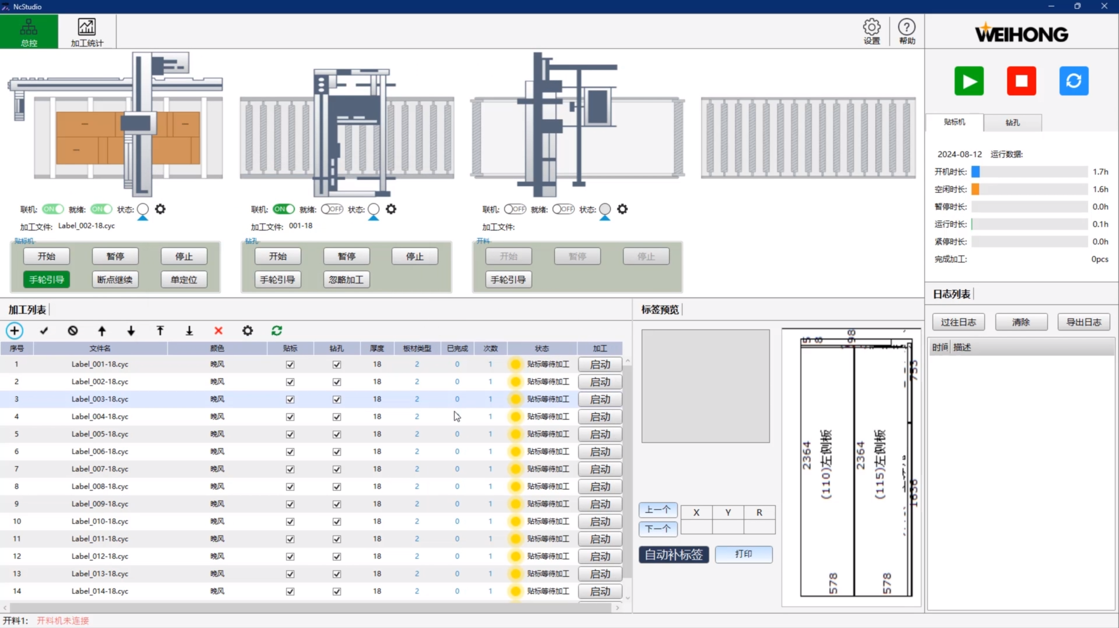Click the green refresh list icon
The height and width of the screenshot is (628, 1119).
tap(277, 331)
